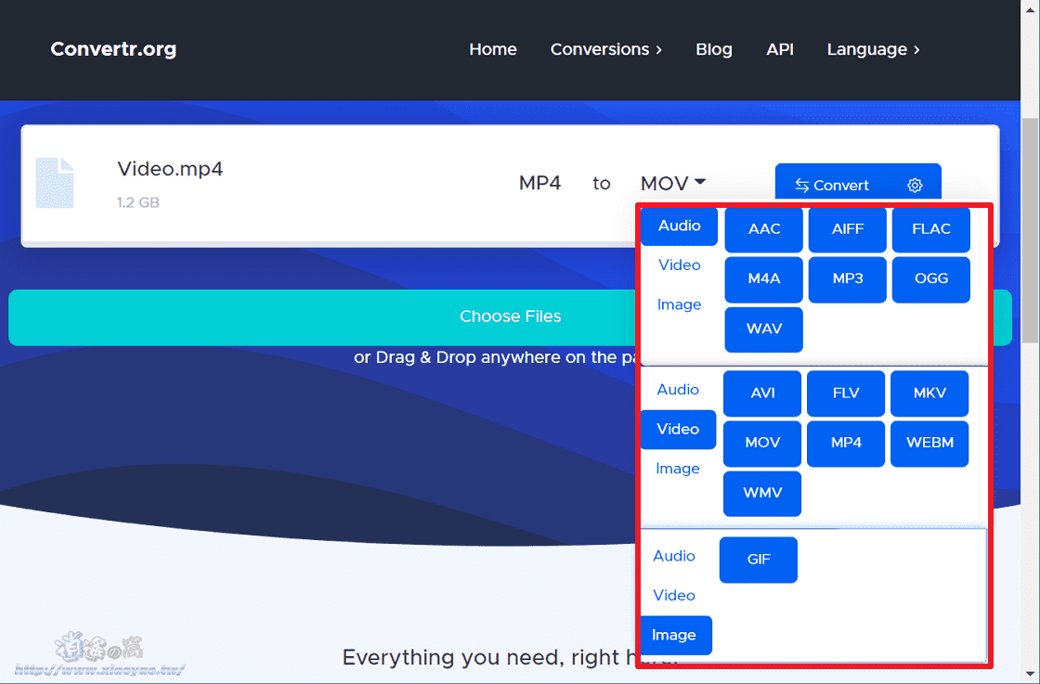Select the AAC audio format

[763, 229]
